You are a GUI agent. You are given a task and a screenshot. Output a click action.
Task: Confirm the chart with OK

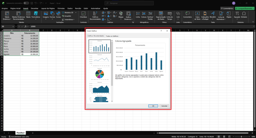[x=153, y=106]
